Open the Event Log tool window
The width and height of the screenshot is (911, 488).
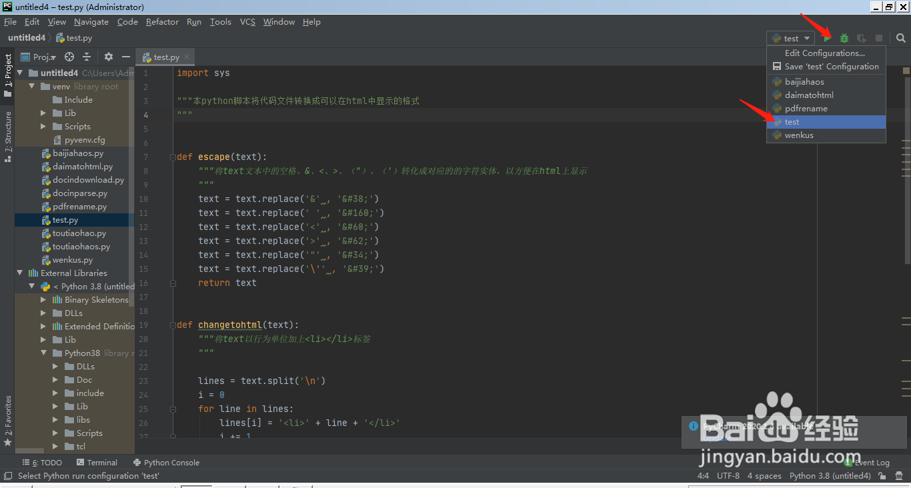click(867, 463)
